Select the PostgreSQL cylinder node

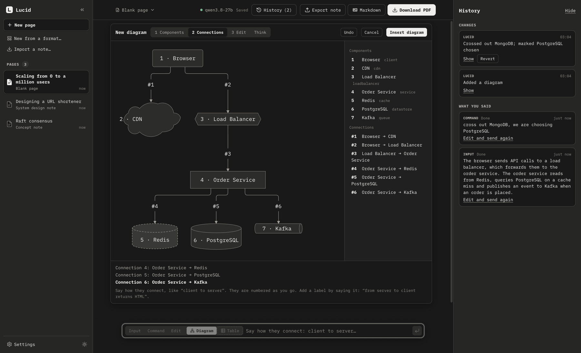[216, 237]
